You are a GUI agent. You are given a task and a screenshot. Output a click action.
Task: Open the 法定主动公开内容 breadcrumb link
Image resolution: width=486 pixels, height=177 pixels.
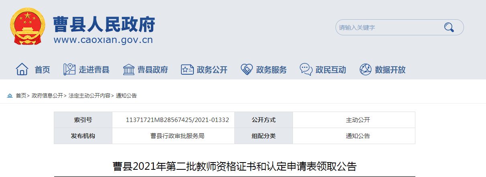point(89,96)
